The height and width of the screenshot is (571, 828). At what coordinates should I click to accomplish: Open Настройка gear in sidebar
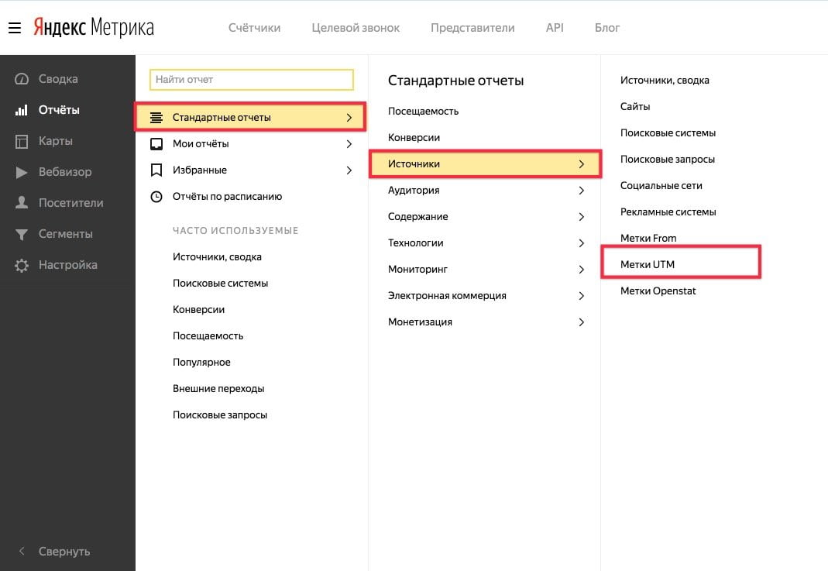pos(67,265)
